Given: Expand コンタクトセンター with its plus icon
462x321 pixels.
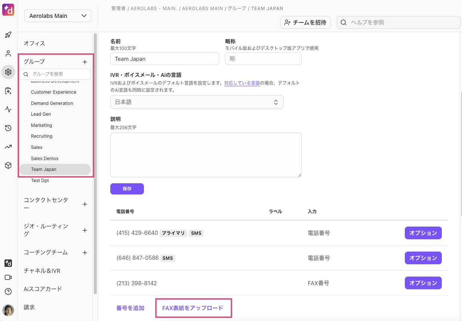Looking at the screenshot, I should 85,204.
